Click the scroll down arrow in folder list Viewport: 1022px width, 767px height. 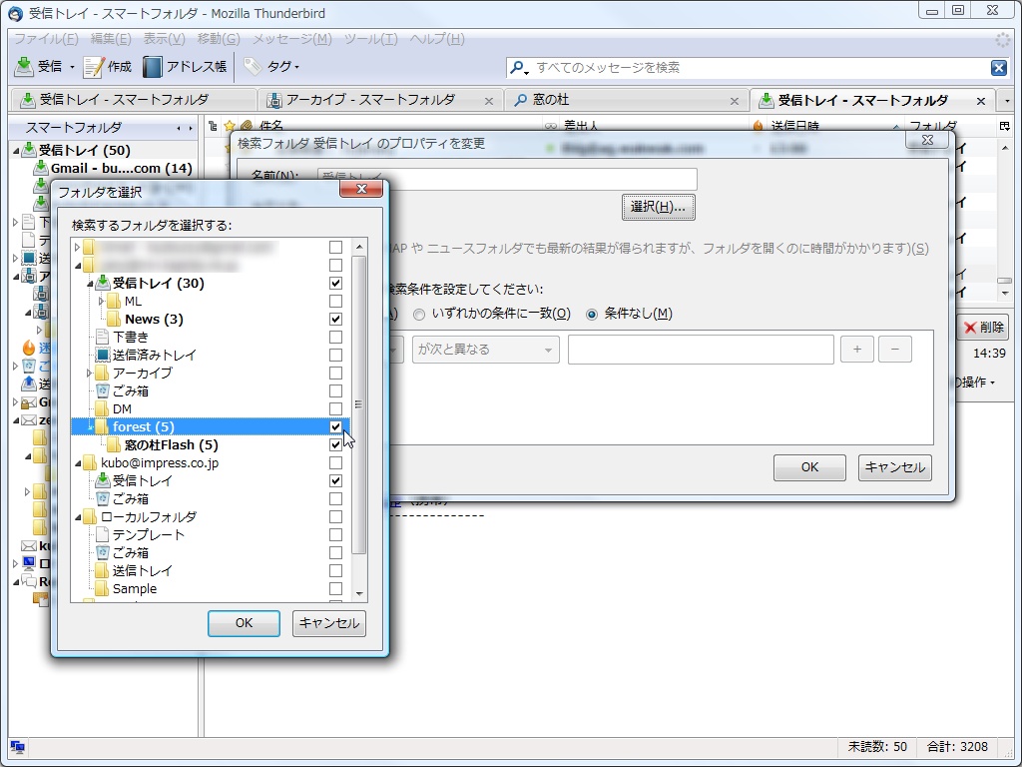coord(359,594)
